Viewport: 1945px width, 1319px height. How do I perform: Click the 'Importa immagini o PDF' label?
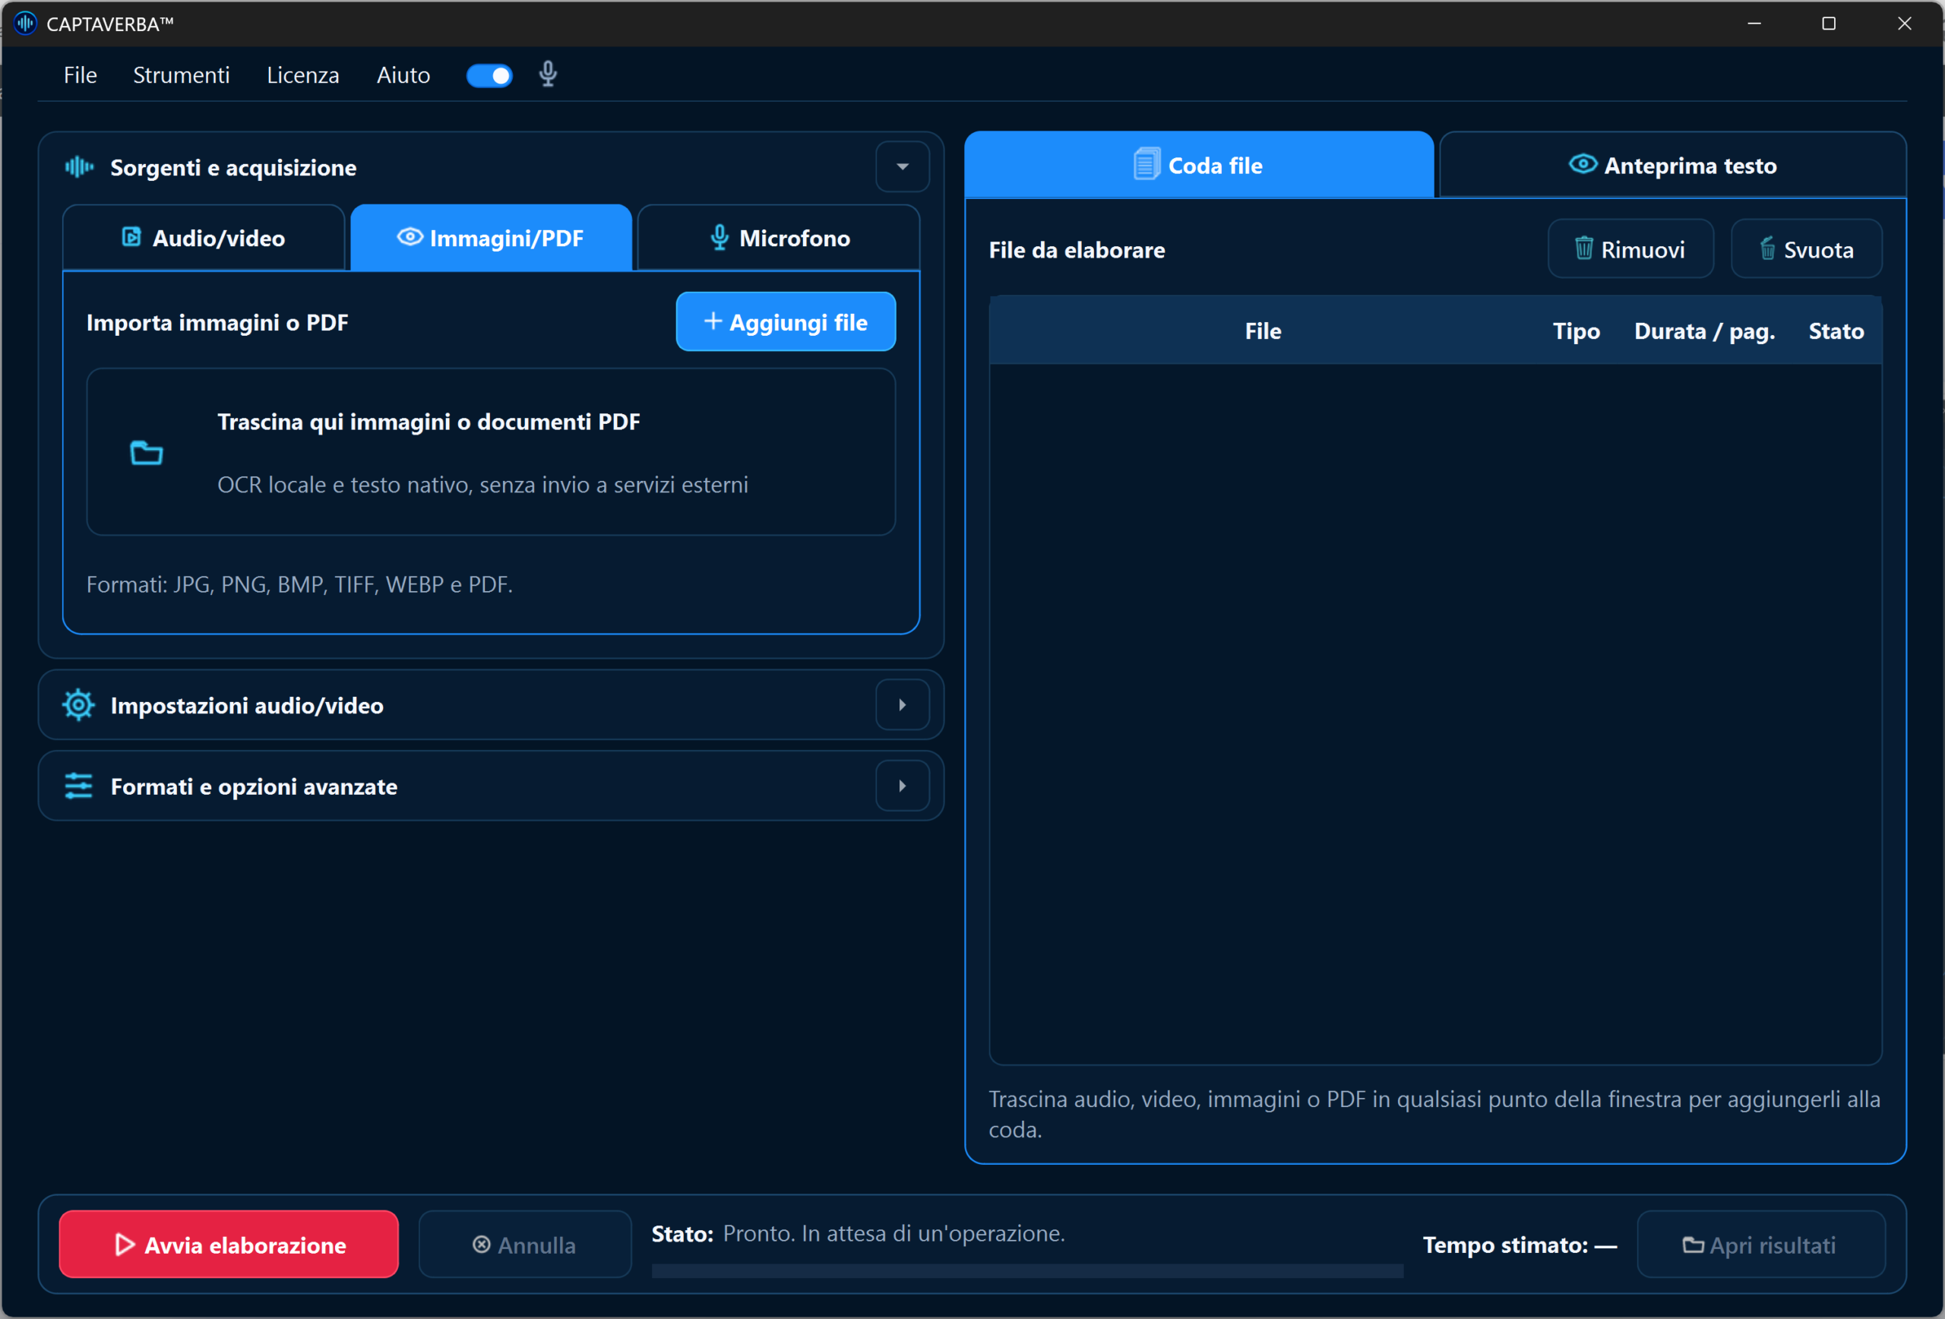(x=217, y=322)
